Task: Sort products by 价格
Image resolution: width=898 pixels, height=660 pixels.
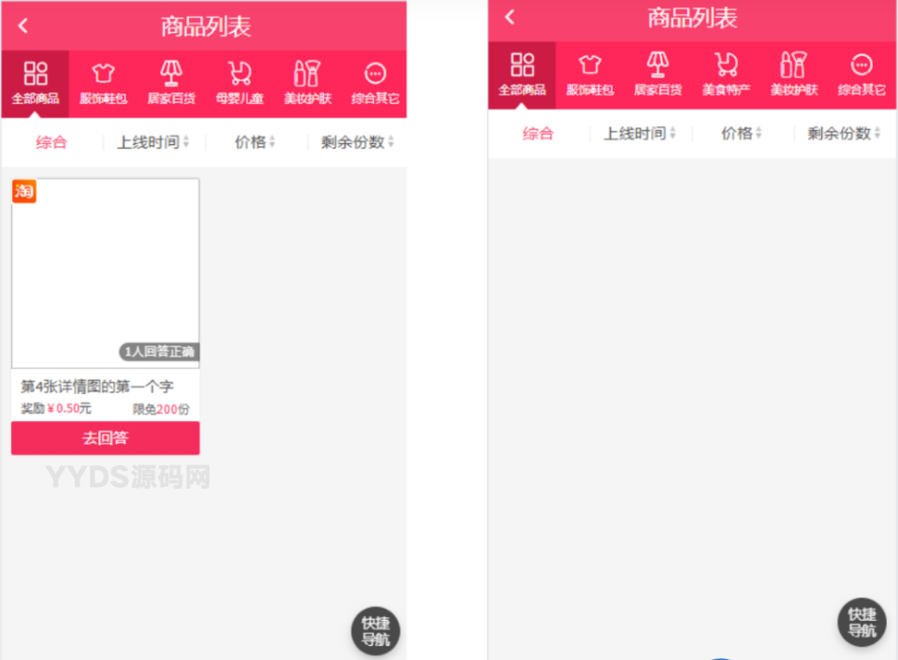Action: click(x=251, y=140)
